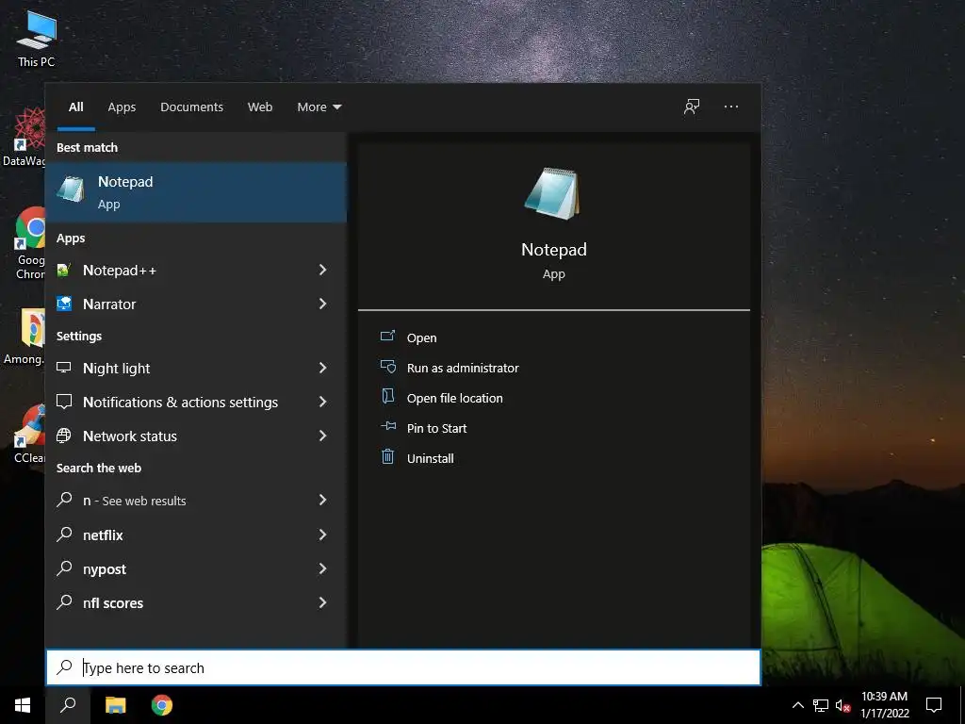
Task: Open the Notepad best match result
Action: click(x=196, y=192)
